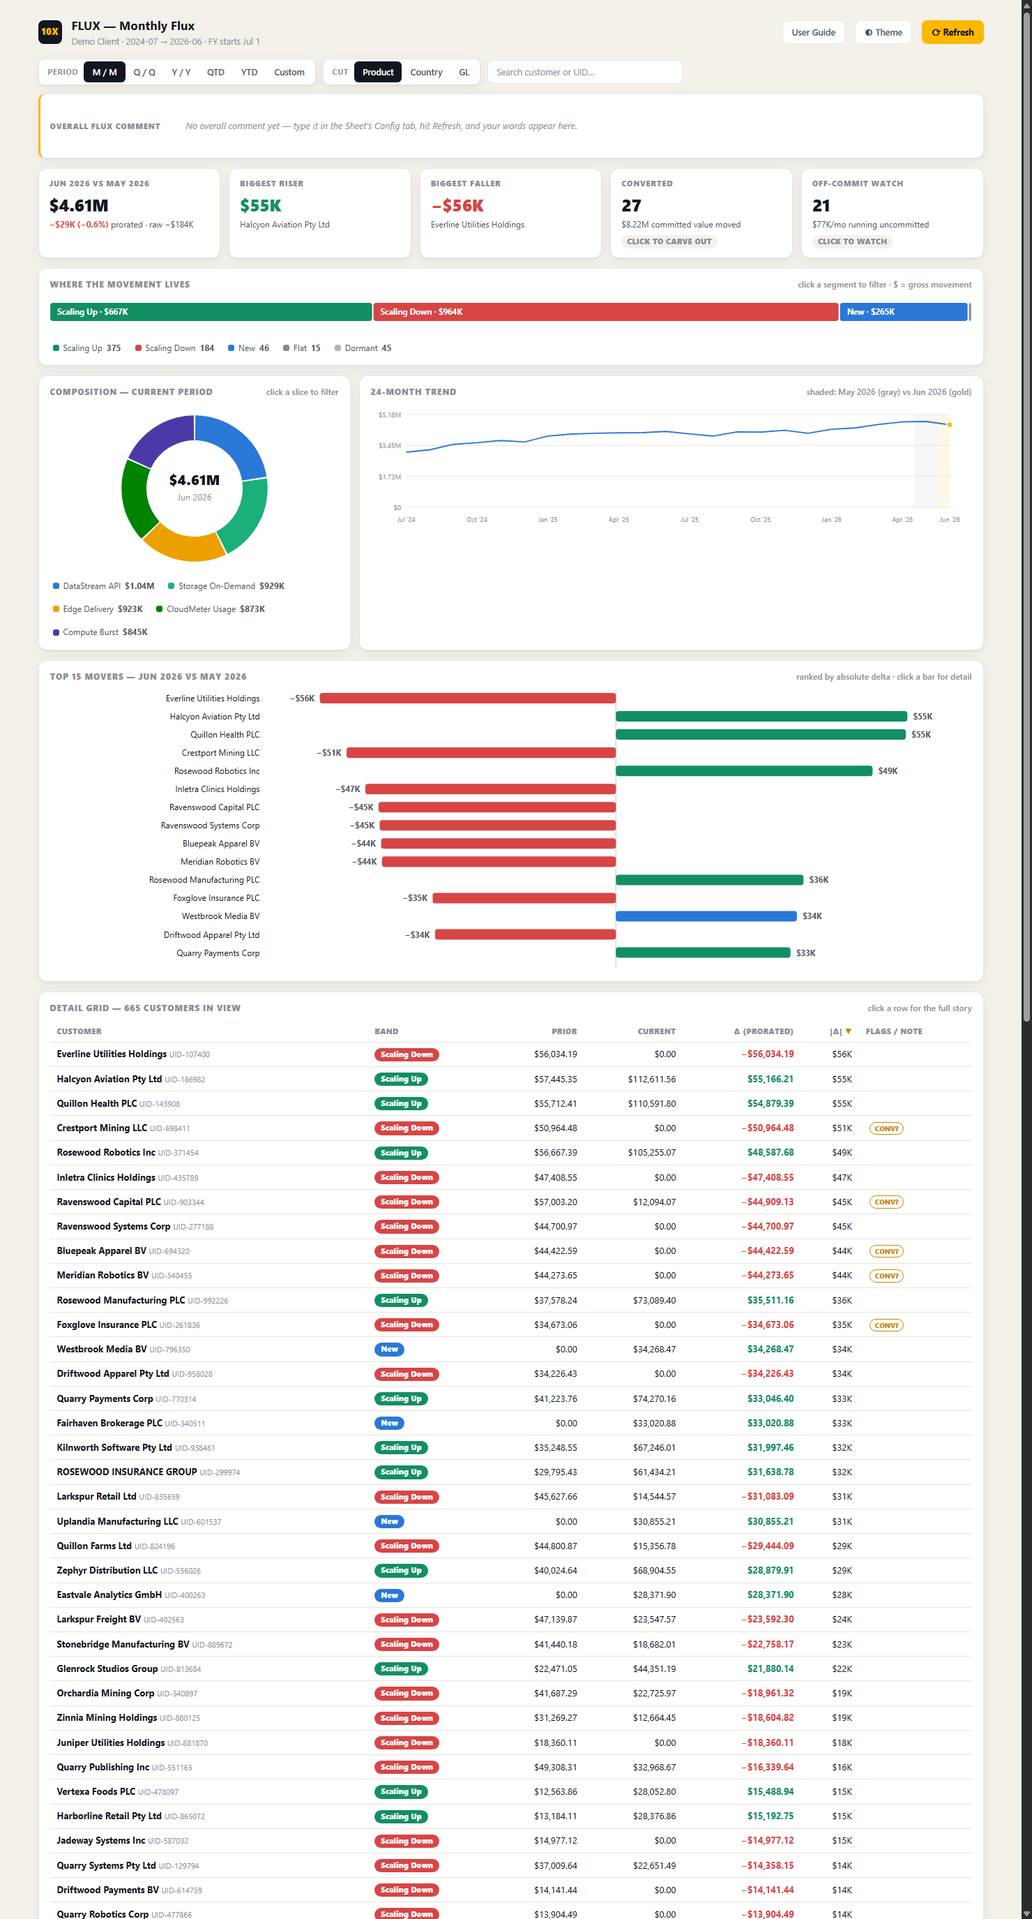Open Fairhaven Brokerage PLC row
1032x1919 pixels.
click(511, 1423)
